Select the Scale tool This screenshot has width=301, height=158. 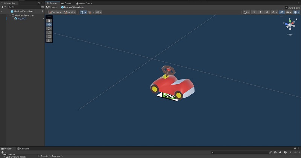[x=49, y=33]
